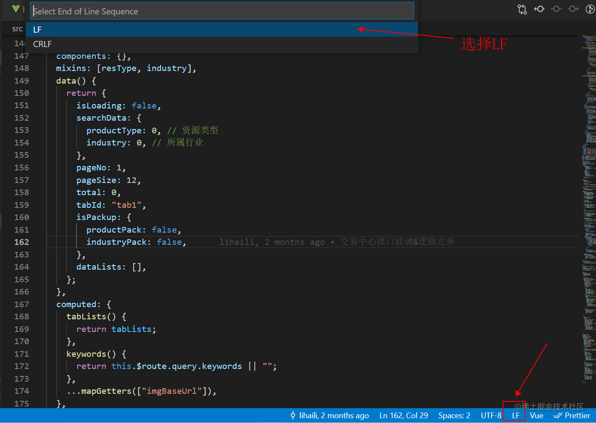Navigate to next change with the right-arrow circle icon

(x=573, y=9)
